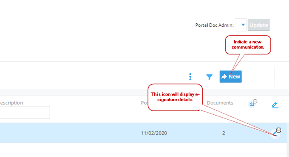
Task: Open the three vertical dots menu
Action: pyautogui.click(x=190, y=77)
